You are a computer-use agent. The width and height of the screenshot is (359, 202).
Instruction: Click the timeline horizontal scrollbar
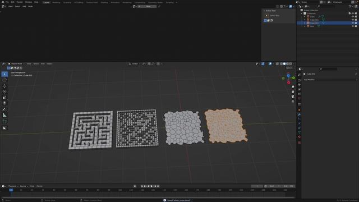pyautogui.click(x=148, y=198)
